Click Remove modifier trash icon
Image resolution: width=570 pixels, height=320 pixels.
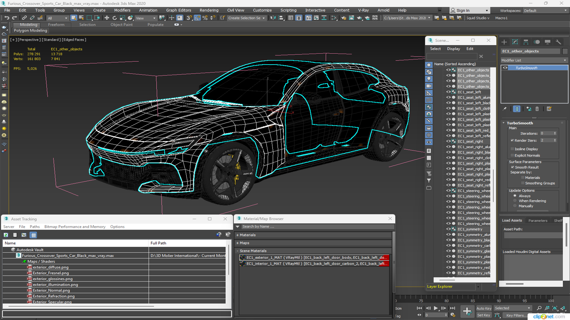(x=537, y=109)
